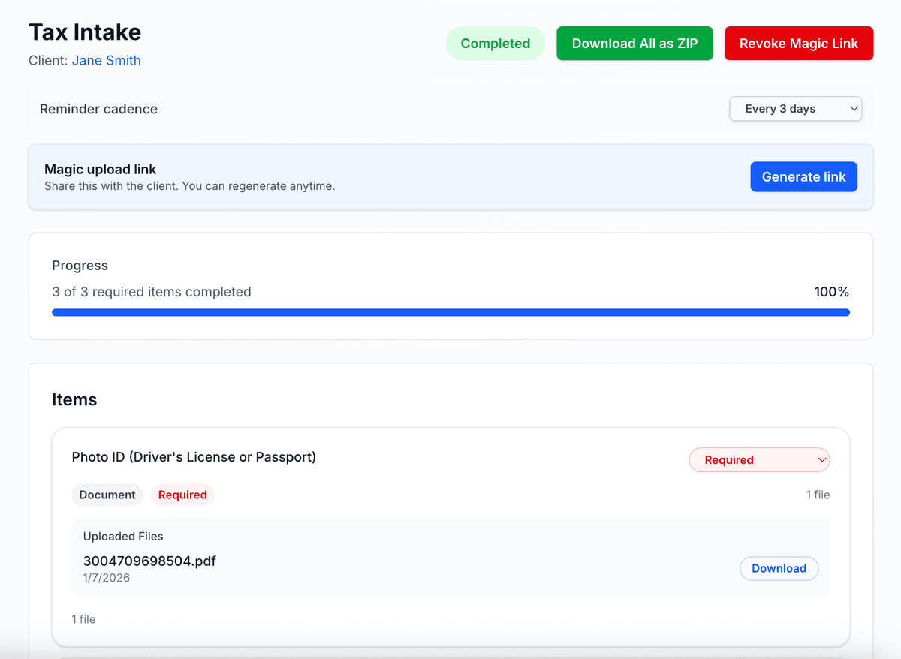Screen dimensions: 901x659
Task: Click the Items section heading
Action: pyautogui.click(x=74, y=399)
